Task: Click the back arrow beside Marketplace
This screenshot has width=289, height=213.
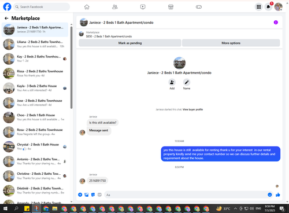Action: point(6,18)
